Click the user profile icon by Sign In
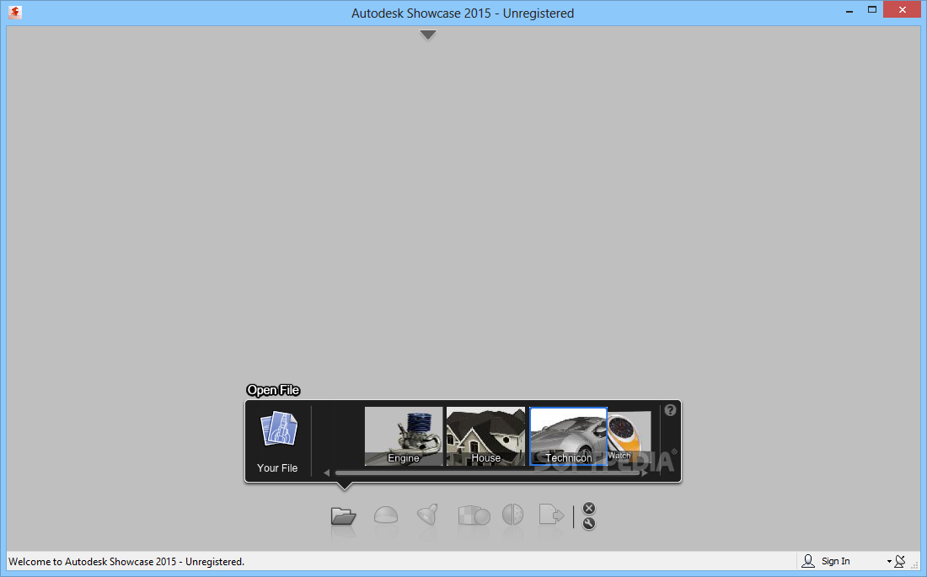Image resolution: width=927 pixels, height=577 pixels. (808, 560)
